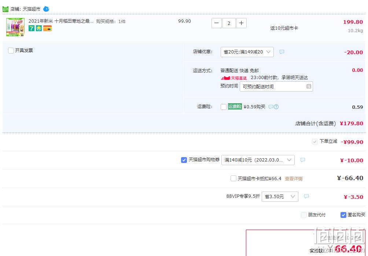Viewport: 368px width, 256px height.
Task: Open the 省3.50元 88VIP dropdown
Action: click(x=280, y=196)
